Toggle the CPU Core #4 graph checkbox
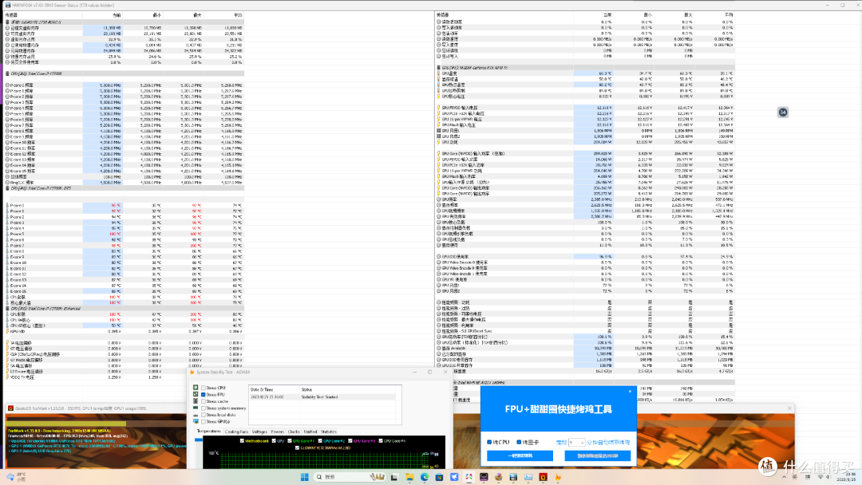Image resolution: width=862 pixels, height=485 pixels. coord(381,440)
